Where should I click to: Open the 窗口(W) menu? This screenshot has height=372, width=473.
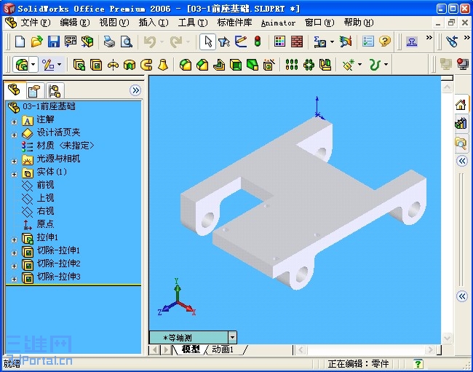[x=319, y=23]
